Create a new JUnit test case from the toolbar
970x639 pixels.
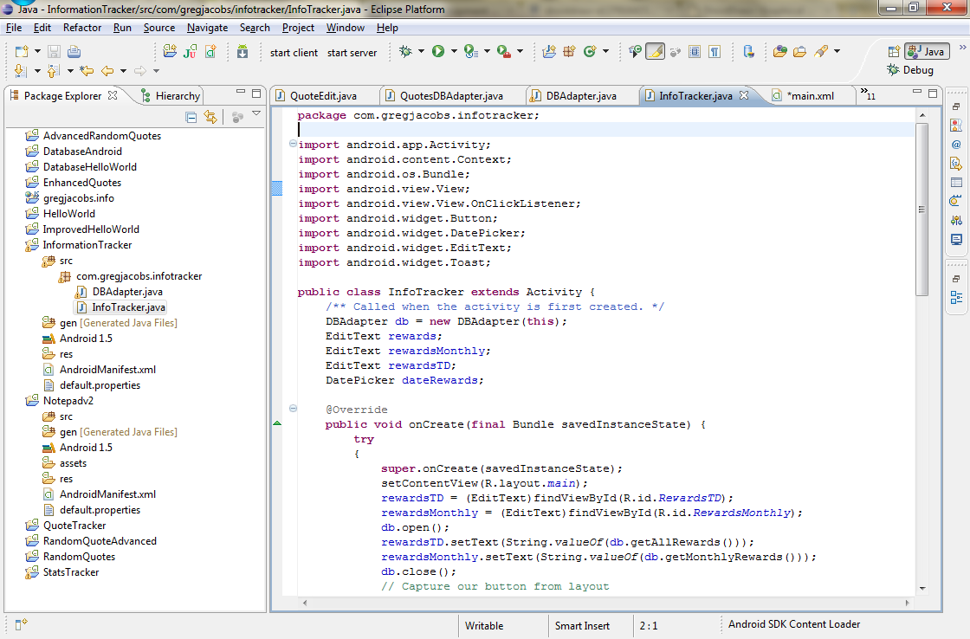tap(190, 53)
